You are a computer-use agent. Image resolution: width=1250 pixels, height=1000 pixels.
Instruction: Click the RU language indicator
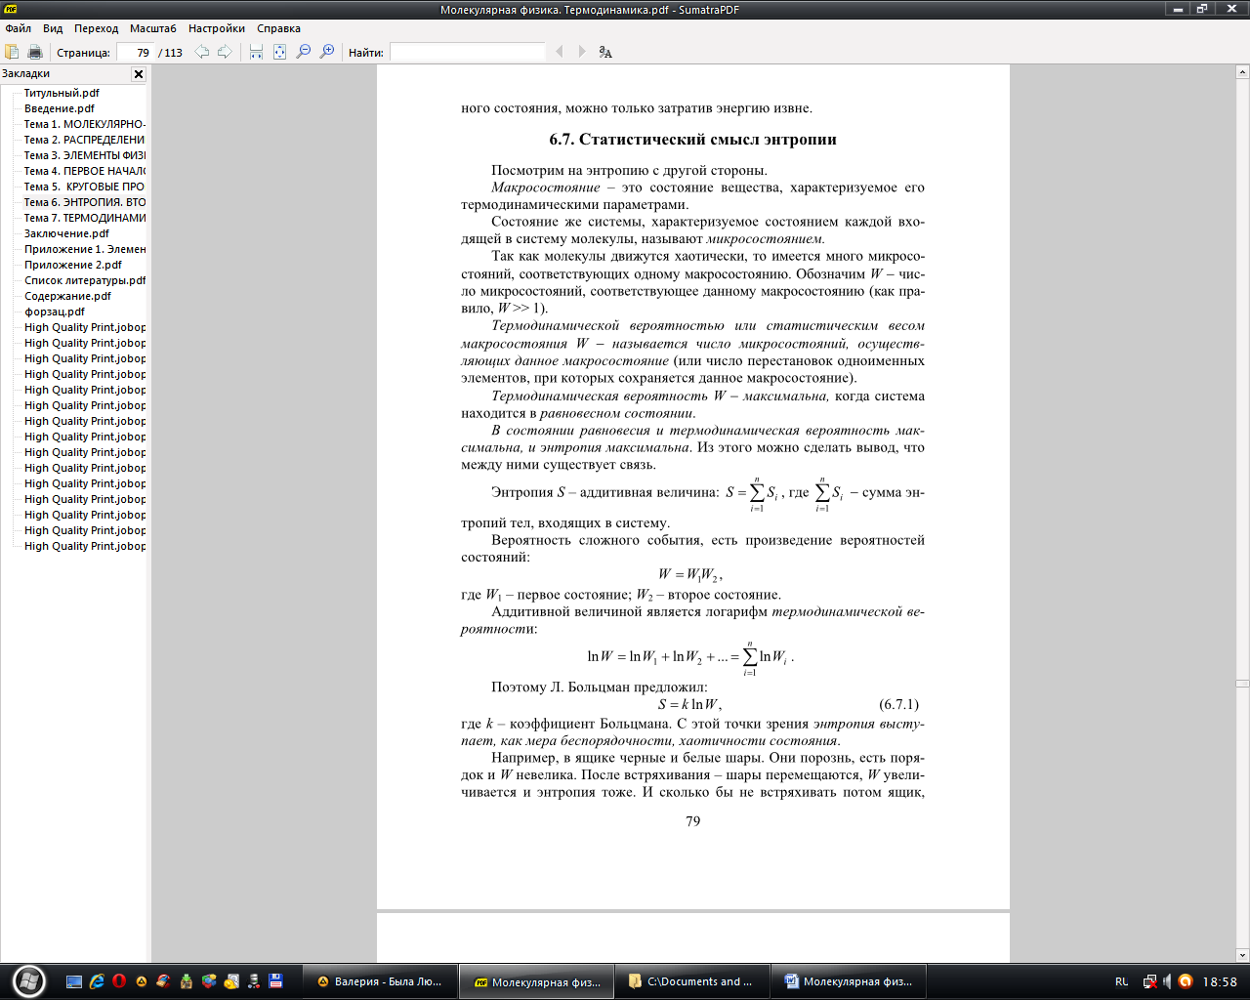pos(1122,981)
